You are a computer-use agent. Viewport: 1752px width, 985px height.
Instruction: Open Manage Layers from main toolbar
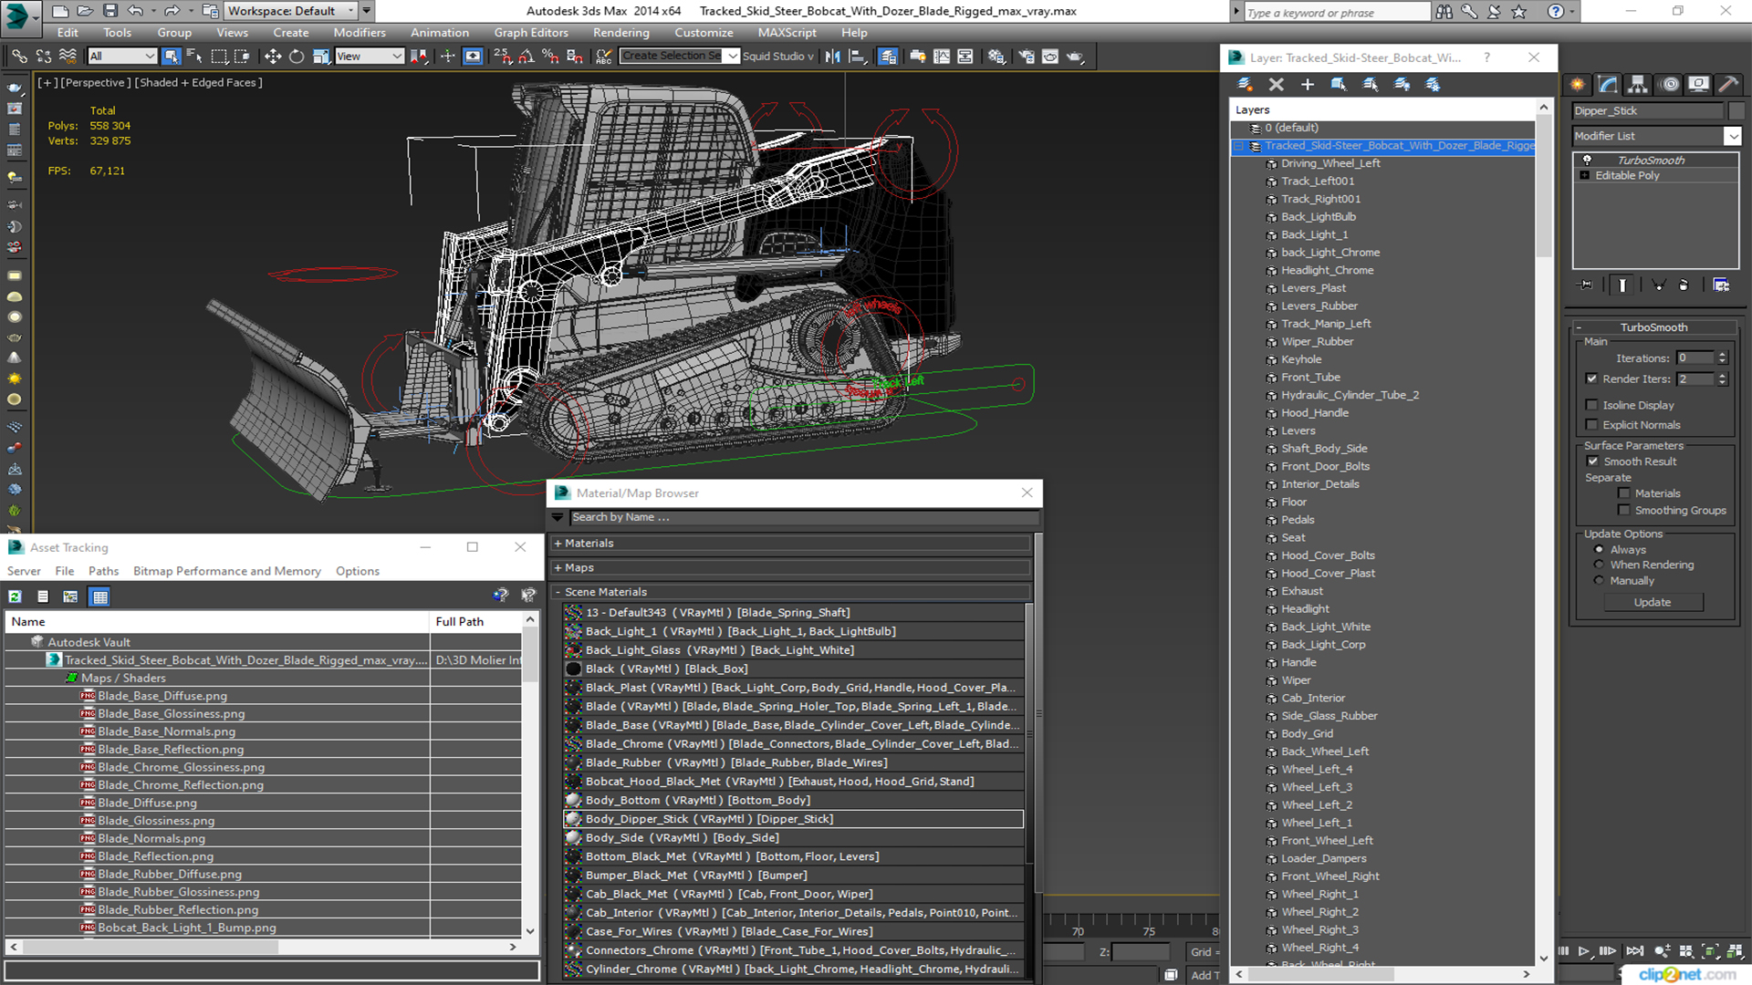(887, 57)
